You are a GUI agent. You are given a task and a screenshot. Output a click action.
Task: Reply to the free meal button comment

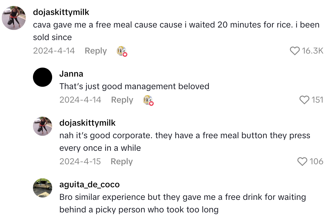click(x=121, y=161)
